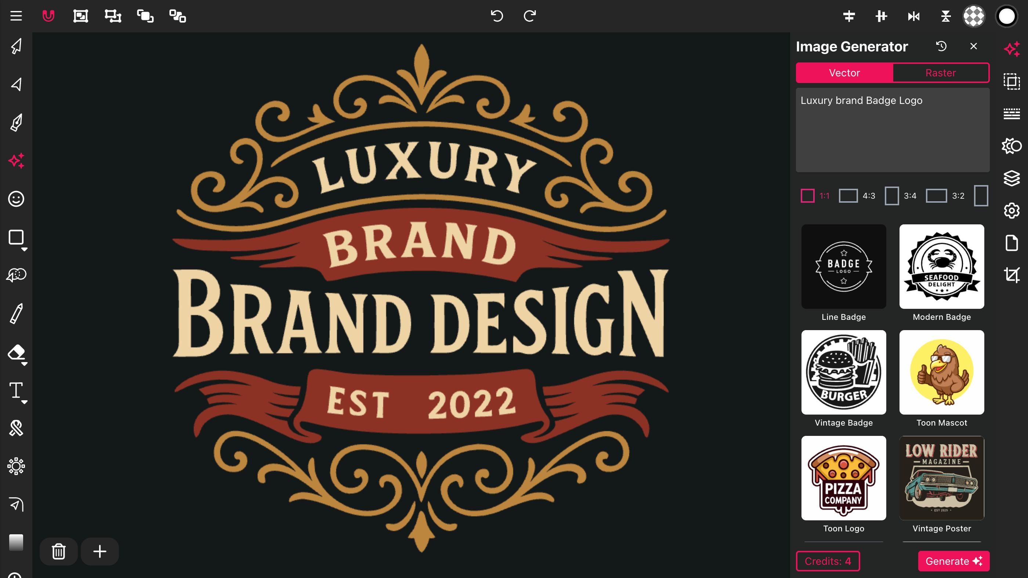
Task: Toggle the magnet snapping icon
Action: [x=48, y=16]
